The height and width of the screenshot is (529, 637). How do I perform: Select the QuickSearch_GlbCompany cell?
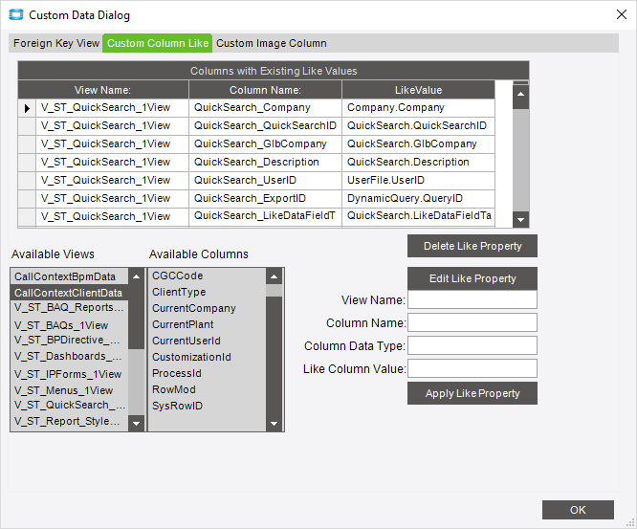tap(265, 144)
